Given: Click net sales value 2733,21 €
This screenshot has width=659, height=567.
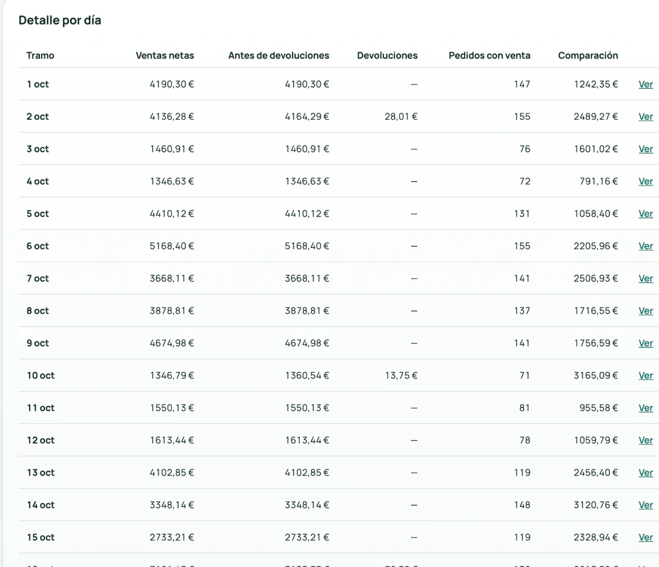Looking at the screenshot, I should [x=172, y=537].
